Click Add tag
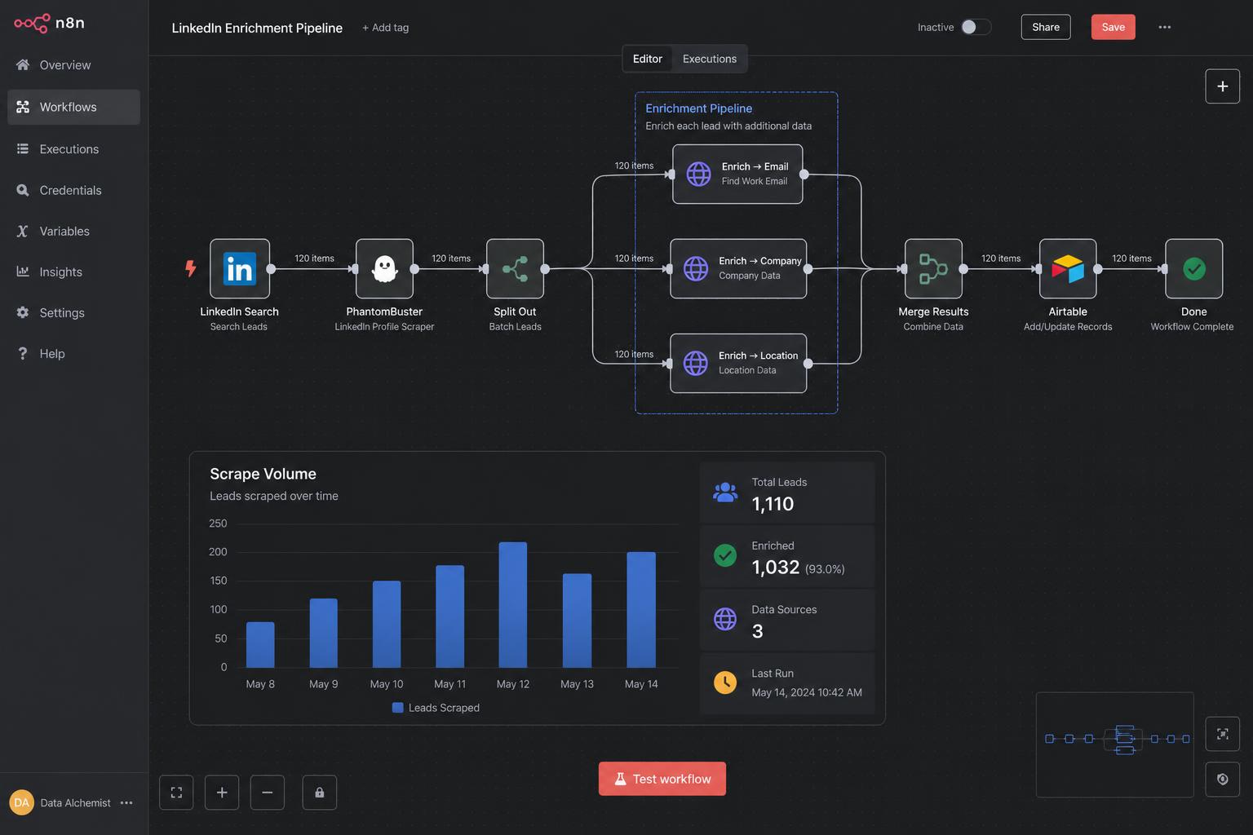Viewport: 1253px width, 835px height. pyautogui.click(x=386, y=28)
